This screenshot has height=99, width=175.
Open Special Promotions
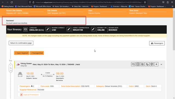coord(29,95)
